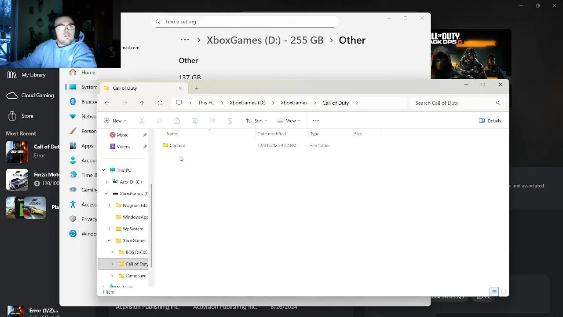The height and width of the screenshot is (317, 563).
Task: Click the Paste toolbar icon
Action: [177, 121]
